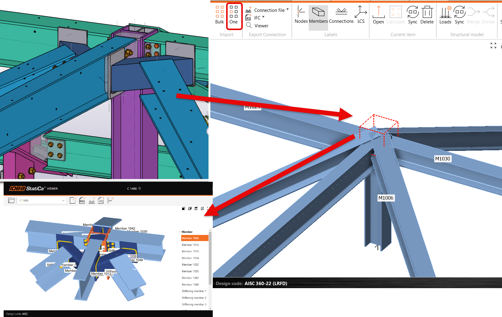Click the Bulk import icon
Image resolution: width=502 pixels, height=317 pixels.
[219, 15]
